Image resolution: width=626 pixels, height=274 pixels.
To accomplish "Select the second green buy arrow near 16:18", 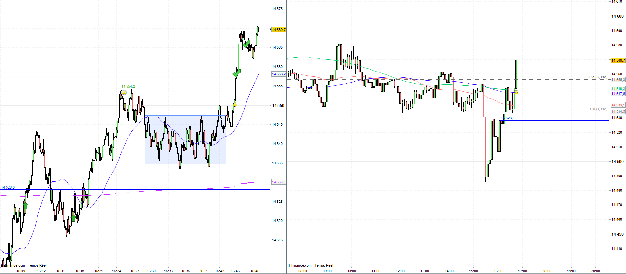I will pos(73,218).
